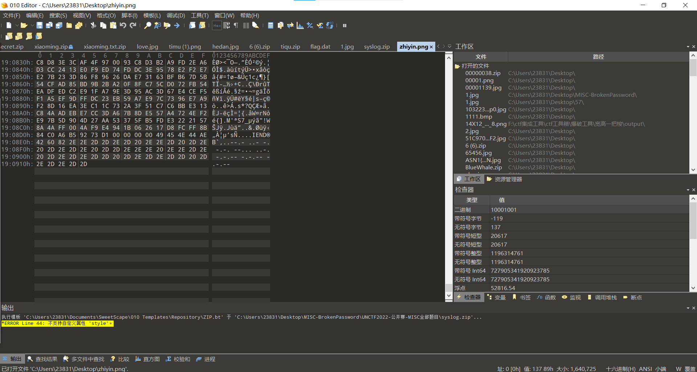697x372 pixels.
Task: Click the 路径 column header
Action: pos(598,57)
